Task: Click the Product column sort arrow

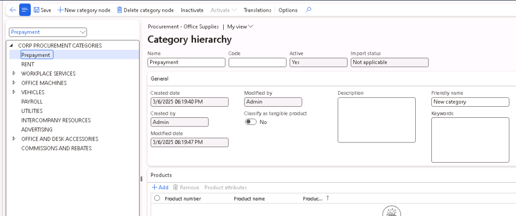Action: (x=328, y=198)
